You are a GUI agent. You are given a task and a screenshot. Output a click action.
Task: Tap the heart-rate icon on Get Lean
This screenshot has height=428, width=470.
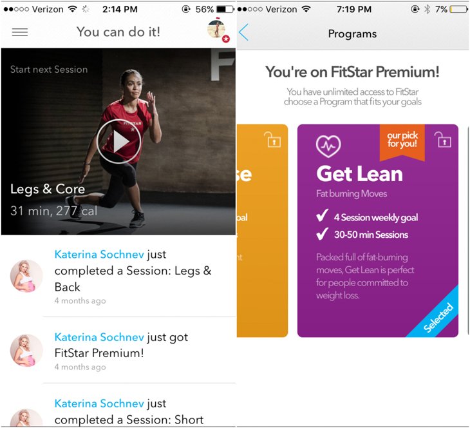coord(328,146)
